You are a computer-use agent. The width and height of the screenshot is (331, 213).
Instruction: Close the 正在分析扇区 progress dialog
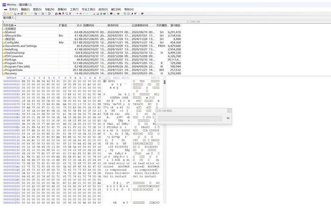coord(229,111)
